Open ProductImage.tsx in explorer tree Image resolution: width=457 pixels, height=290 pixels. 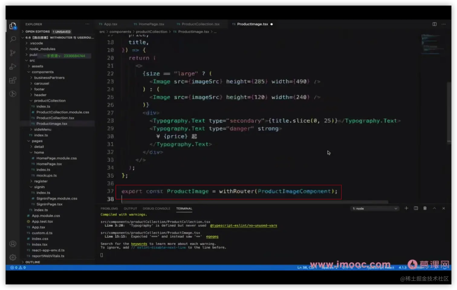coord(52,124)
